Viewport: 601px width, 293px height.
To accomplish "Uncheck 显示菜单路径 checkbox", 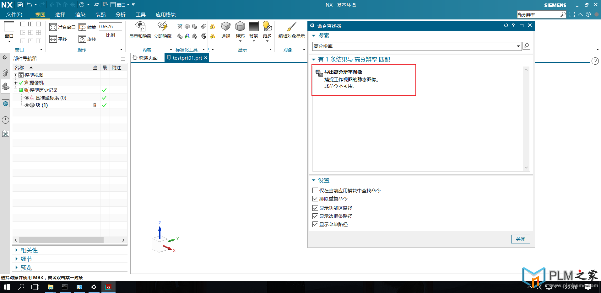I will [315, 224].
